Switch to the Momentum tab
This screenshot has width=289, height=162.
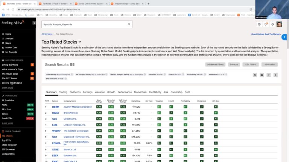140,92
